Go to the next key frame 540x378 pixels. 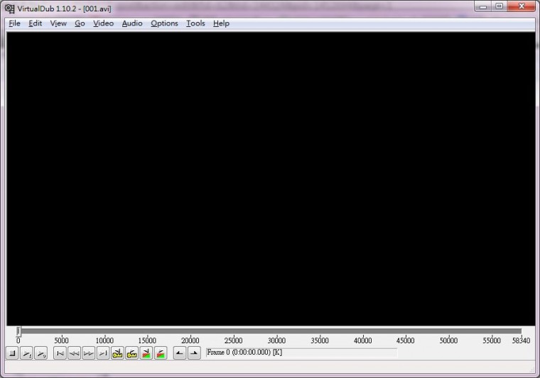(x=132, y=353)
